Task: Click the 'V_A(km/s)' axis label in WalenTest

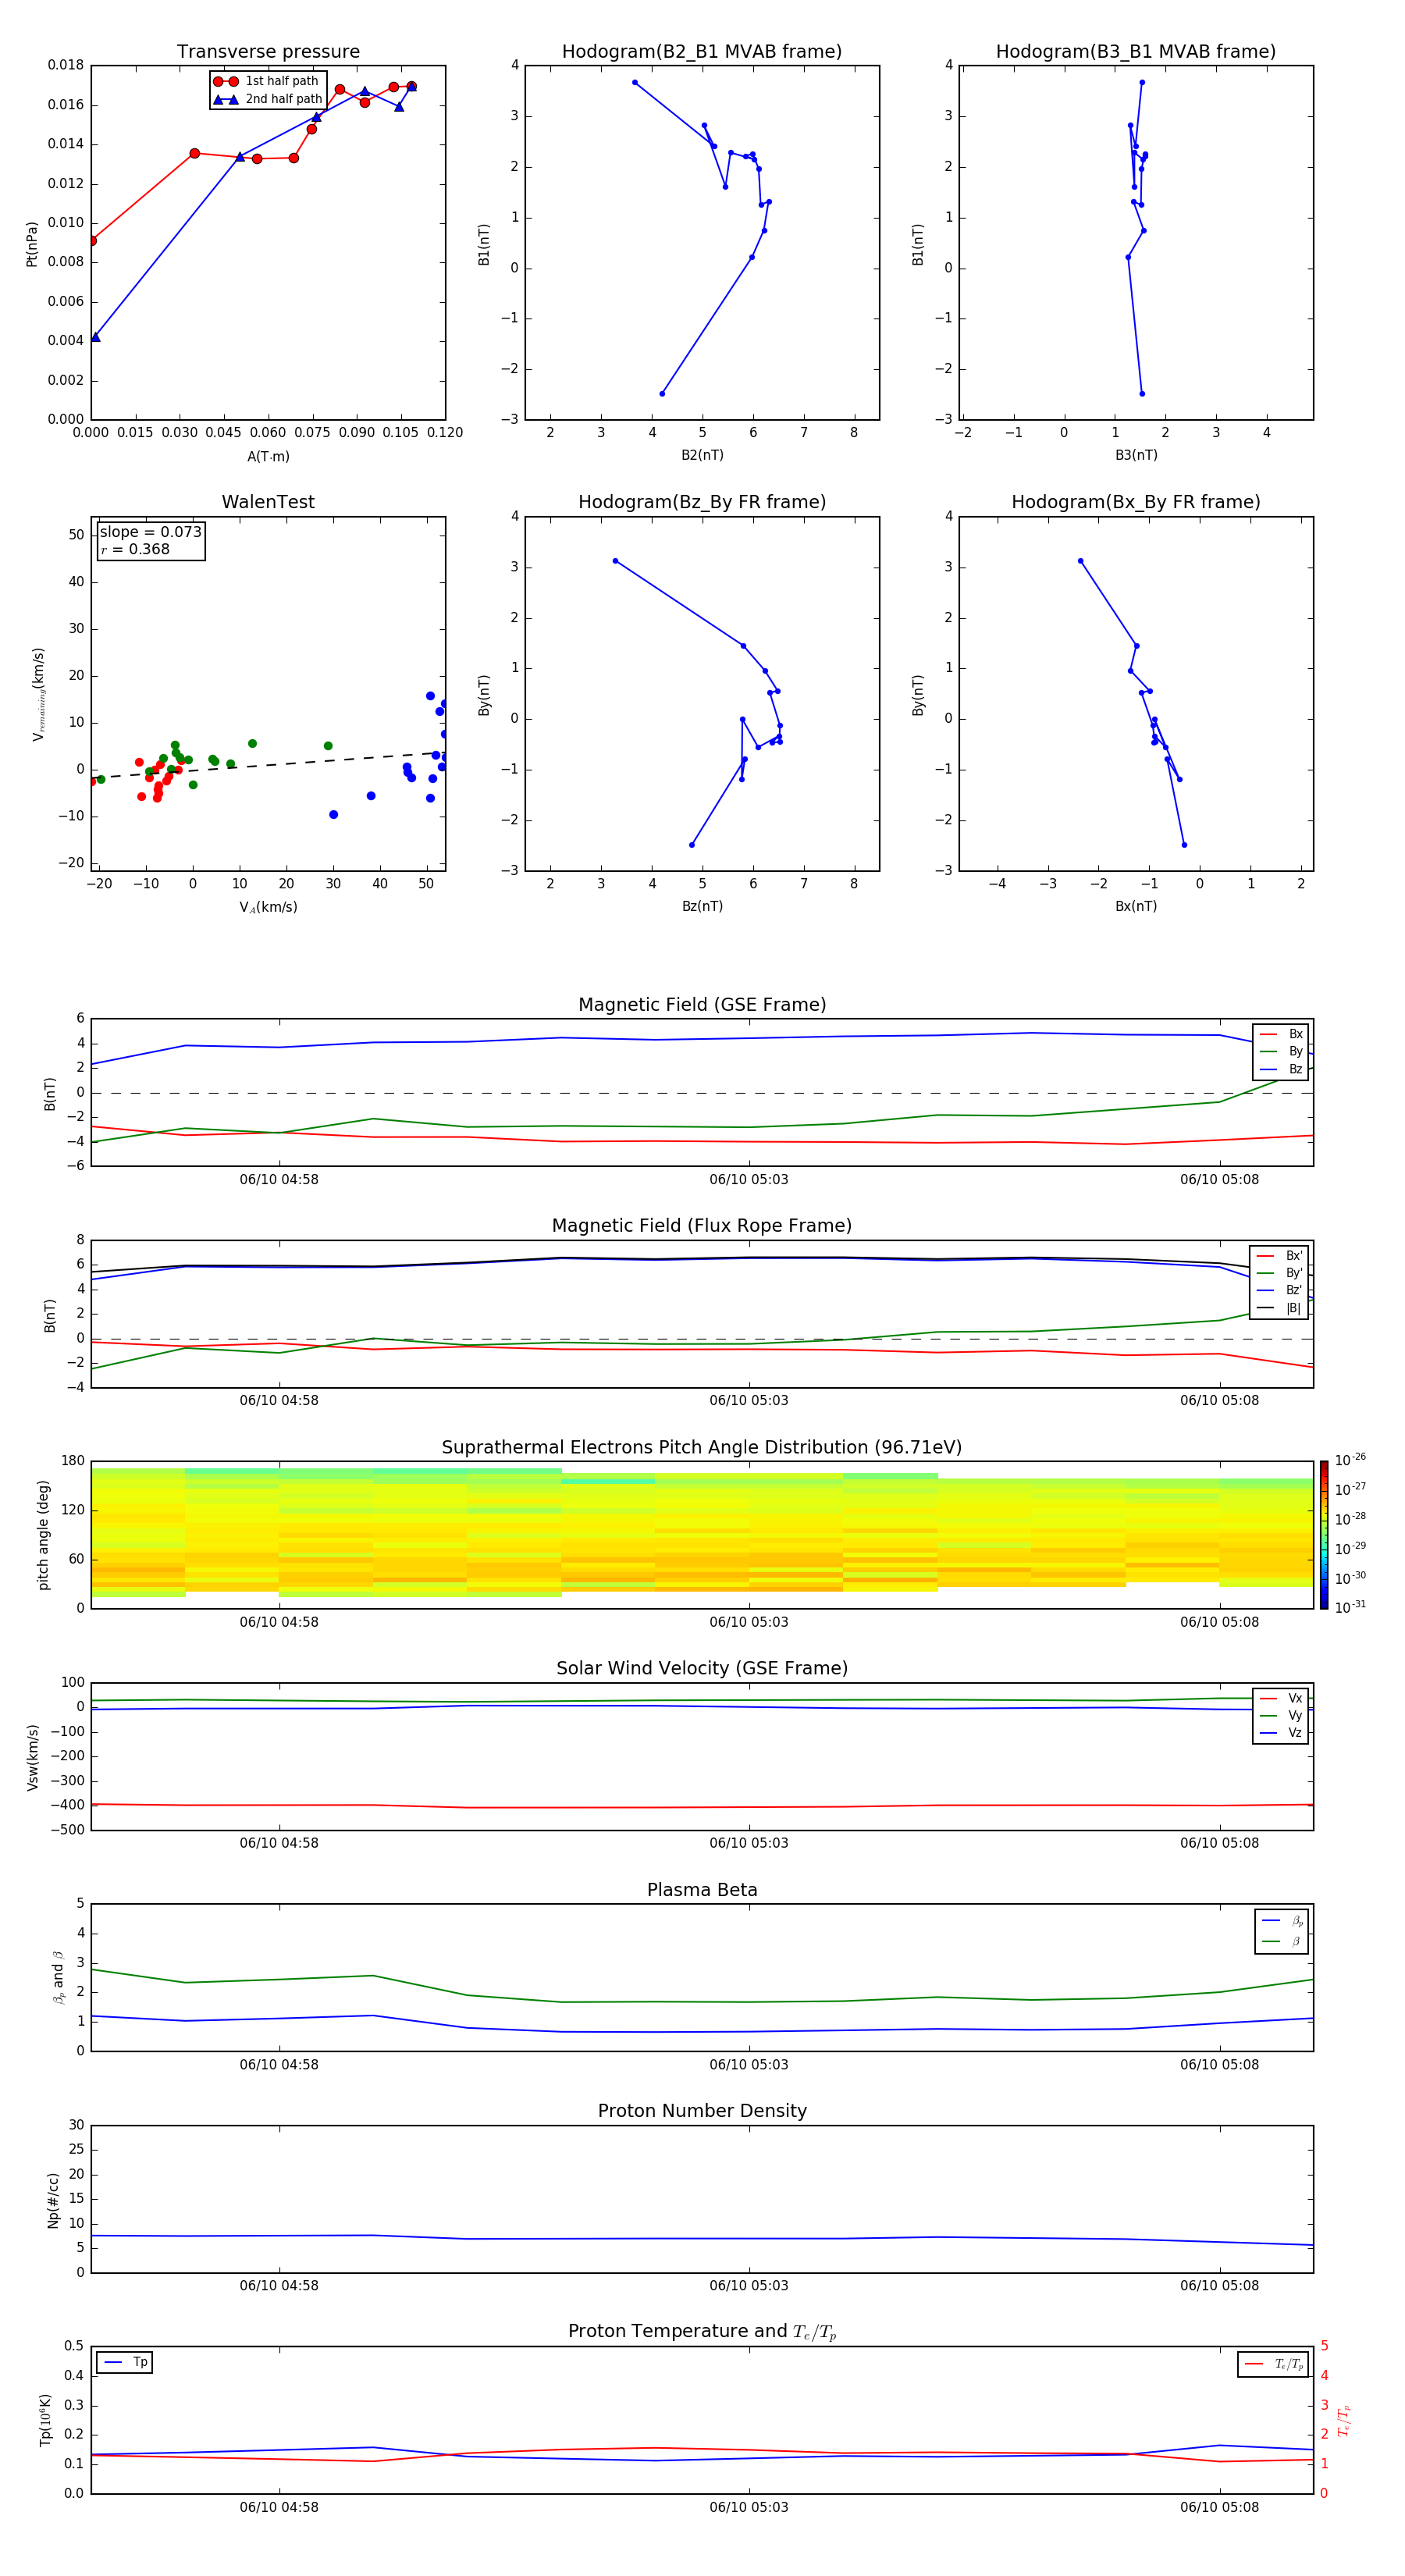Action: (268, 907)
